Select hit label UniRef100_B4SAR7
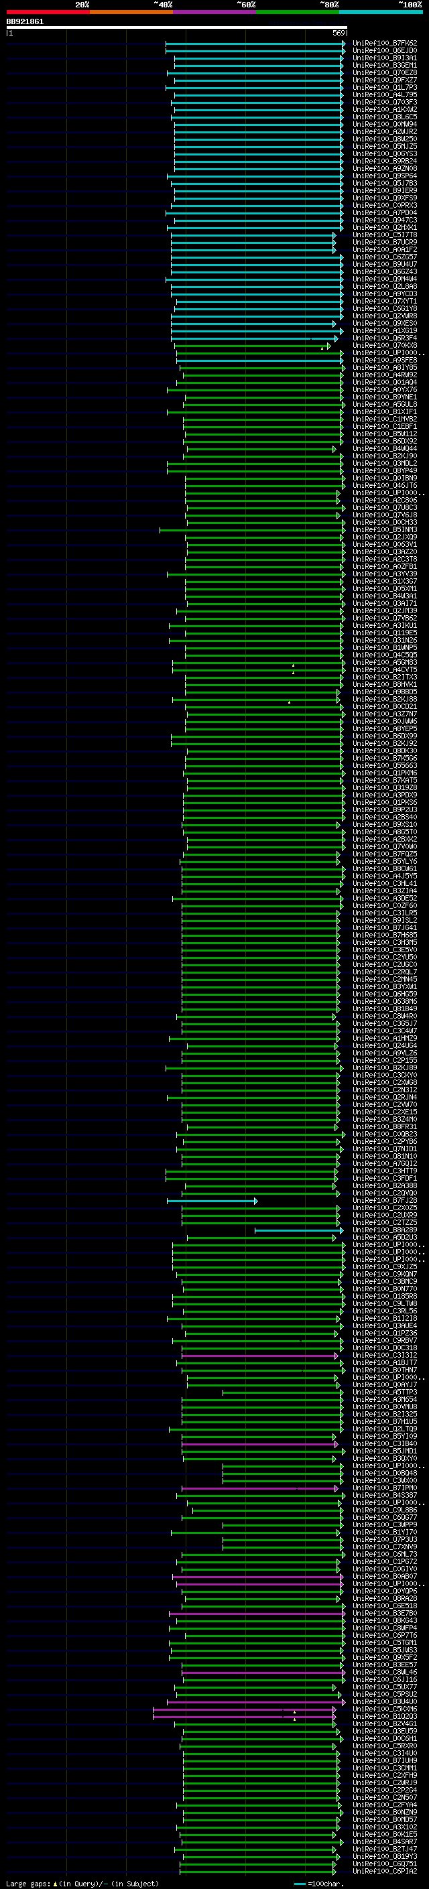This screenshot has width=429, height=1889. tap(385, 1842)
